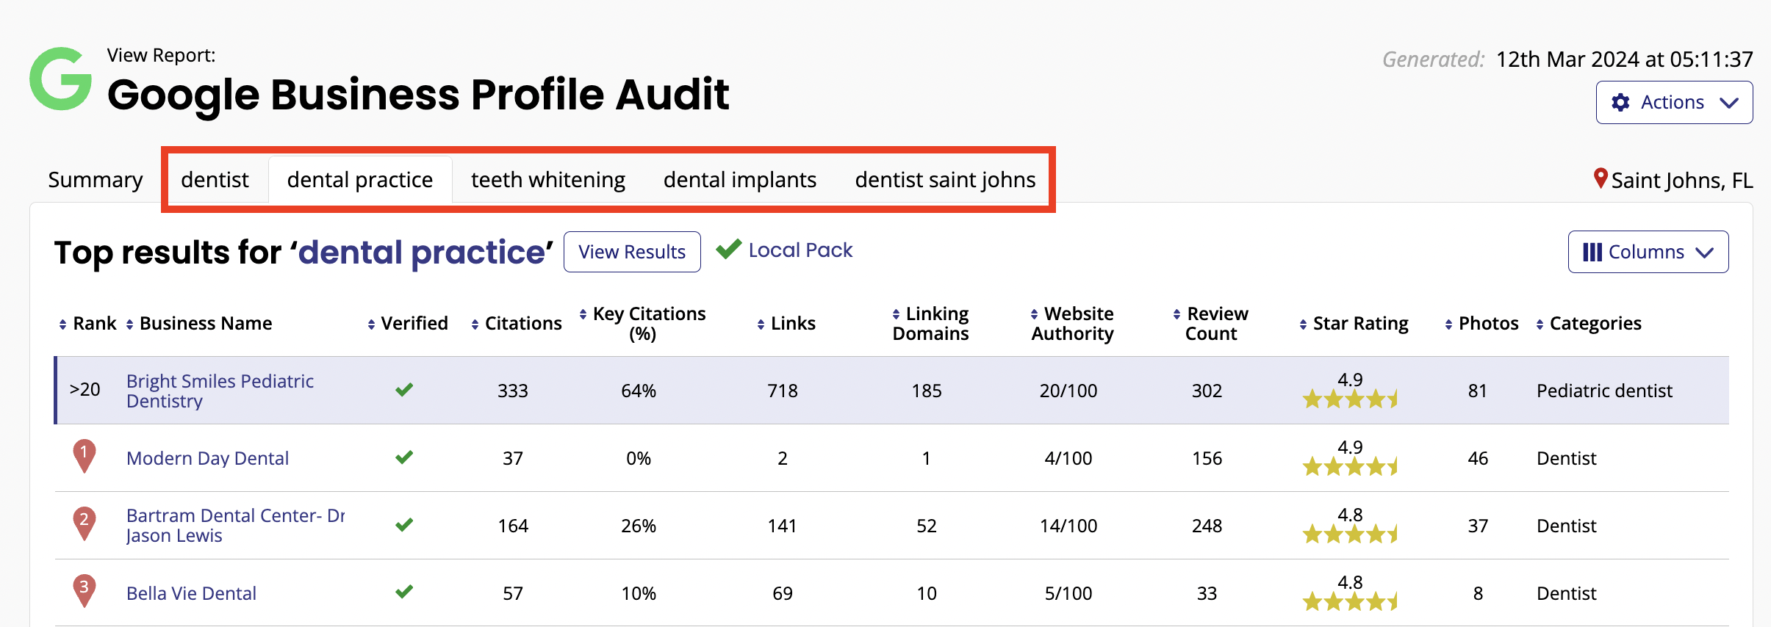Image resolution: width=1771 pixels, height=627 pixels.
Task: Select the dental practice tab
Action: 360,180
